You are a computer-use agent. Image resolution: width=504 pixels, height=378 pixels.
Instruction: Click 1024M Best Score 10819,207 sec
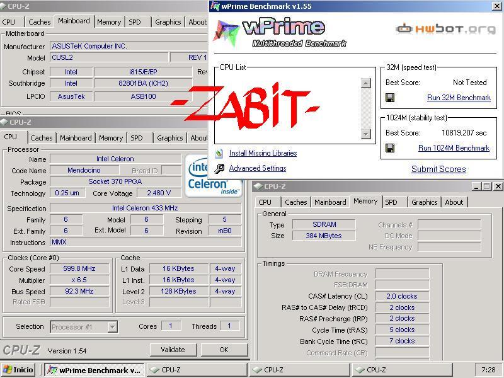click(464, 133)
